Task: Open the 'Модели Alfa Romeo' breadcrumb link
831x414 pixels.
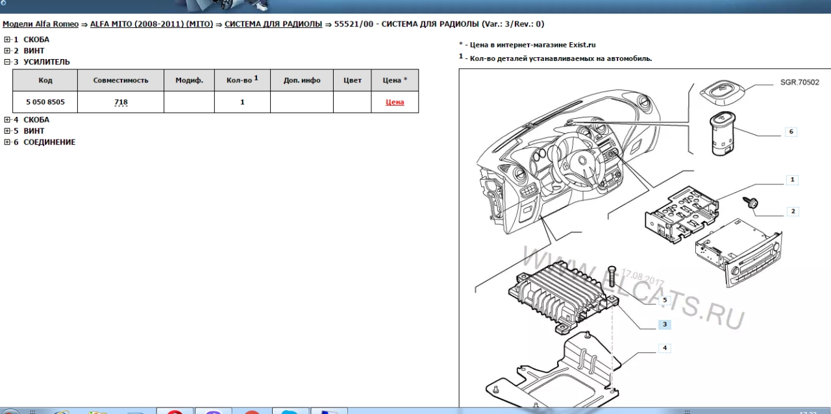Action: (40, 24)
